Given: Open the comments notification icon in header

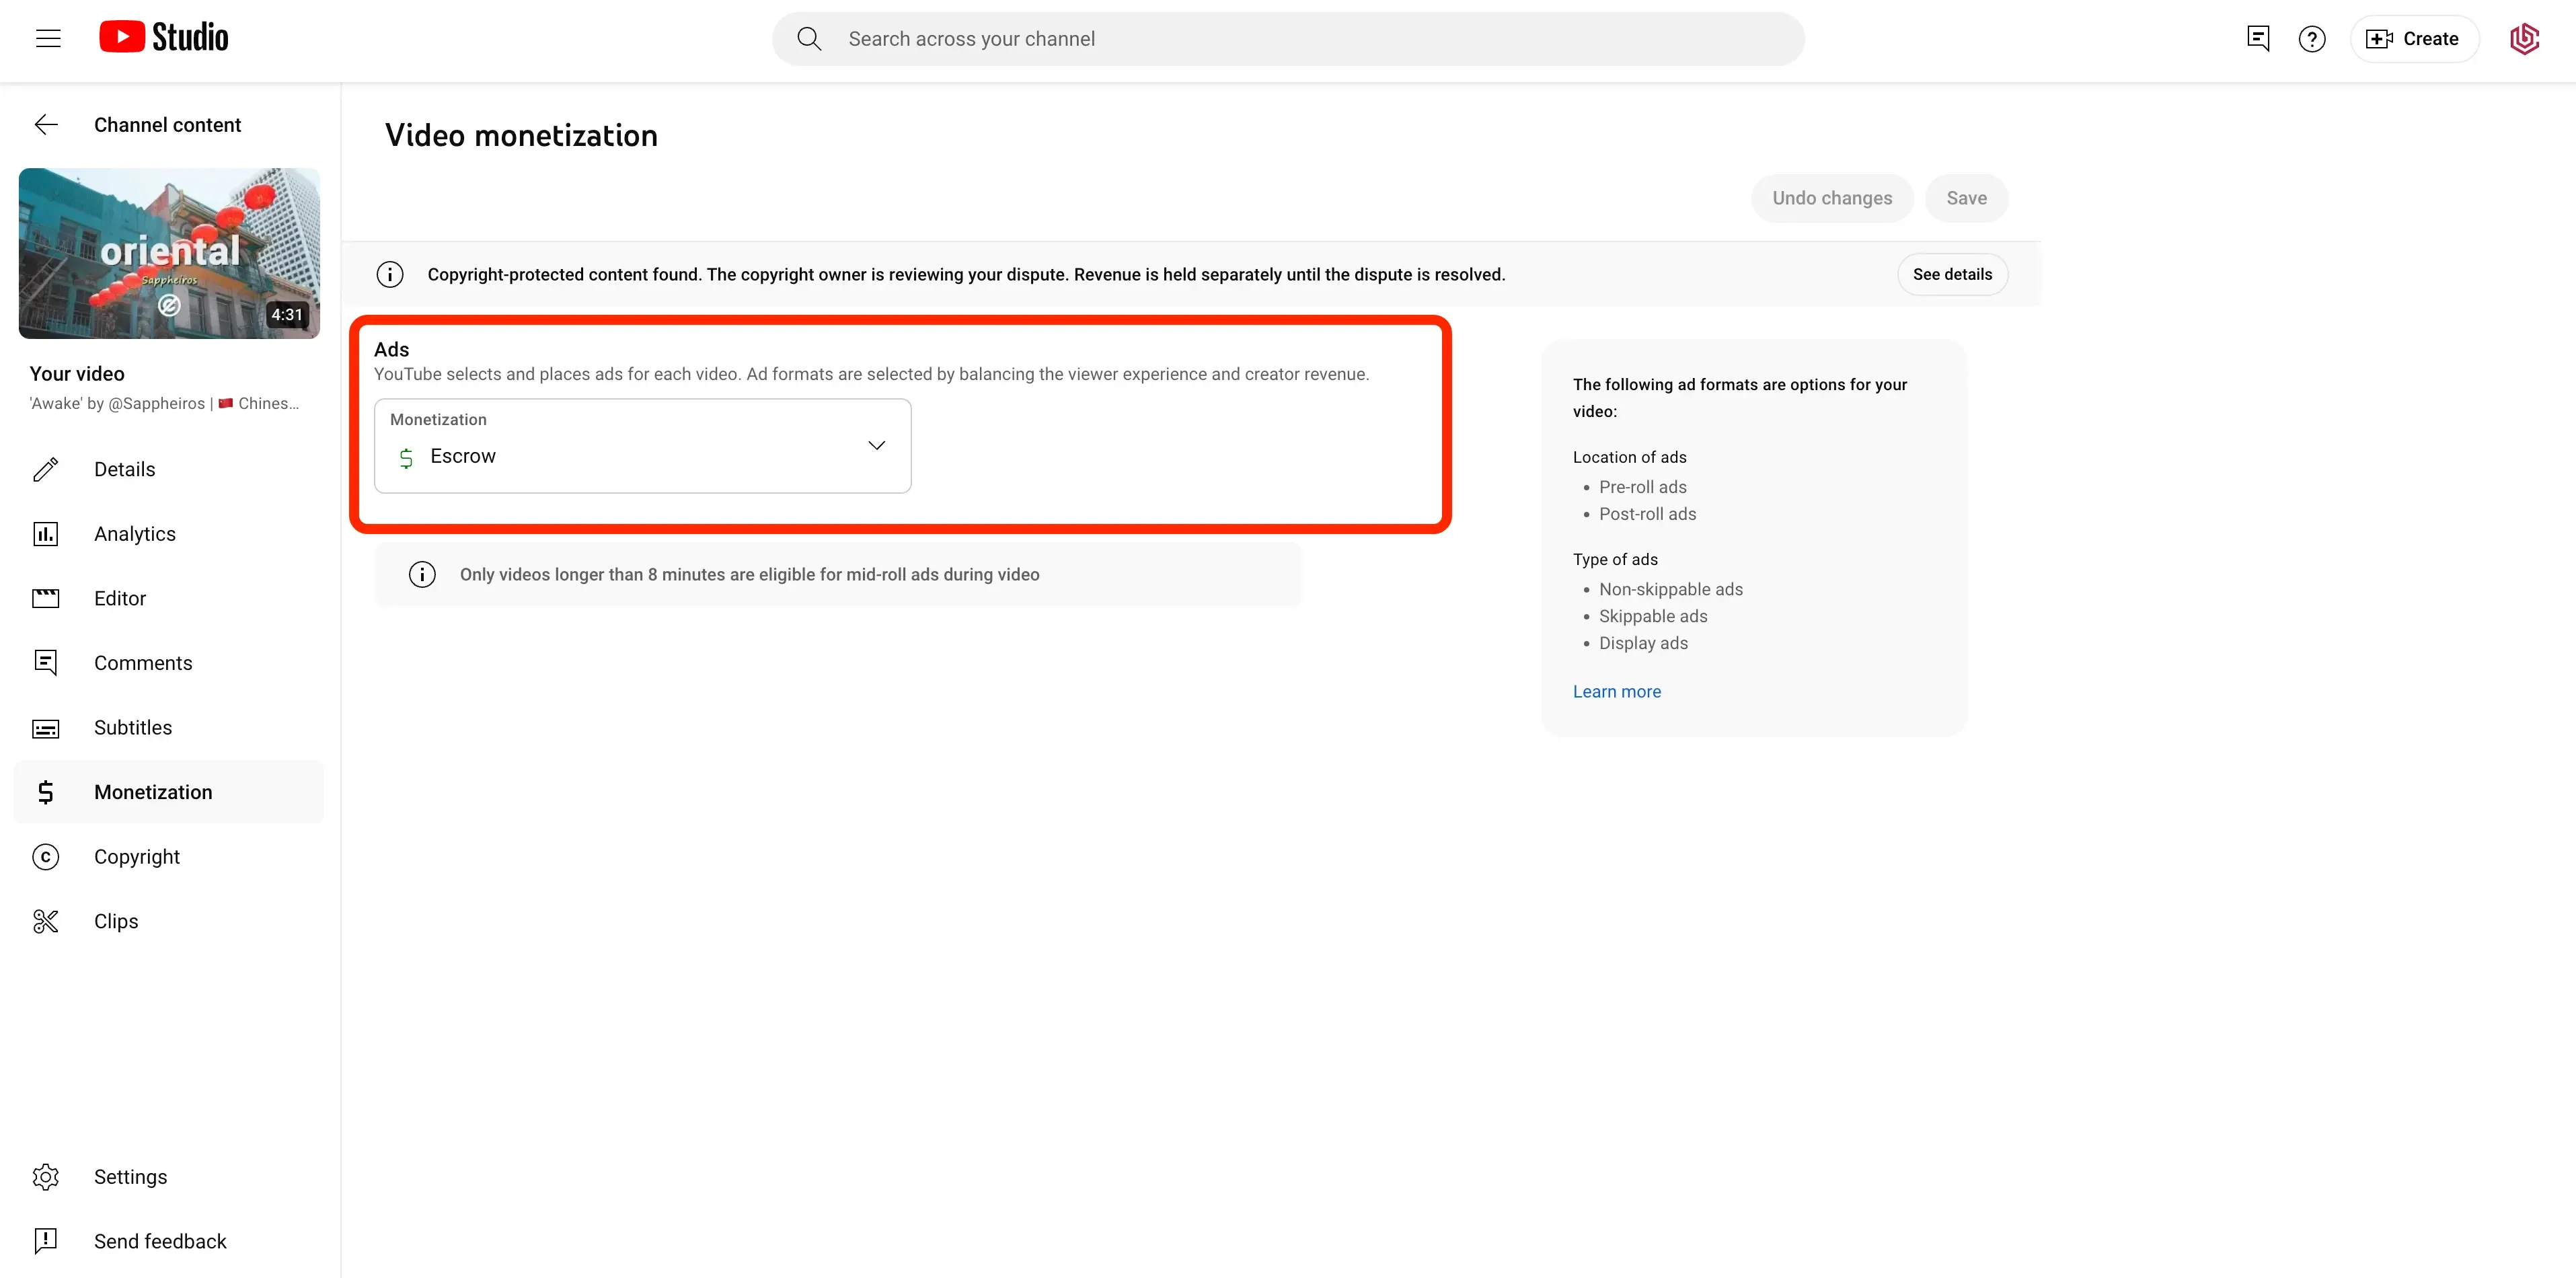Looking at the screenshot, I should (x=2257, y=39).
